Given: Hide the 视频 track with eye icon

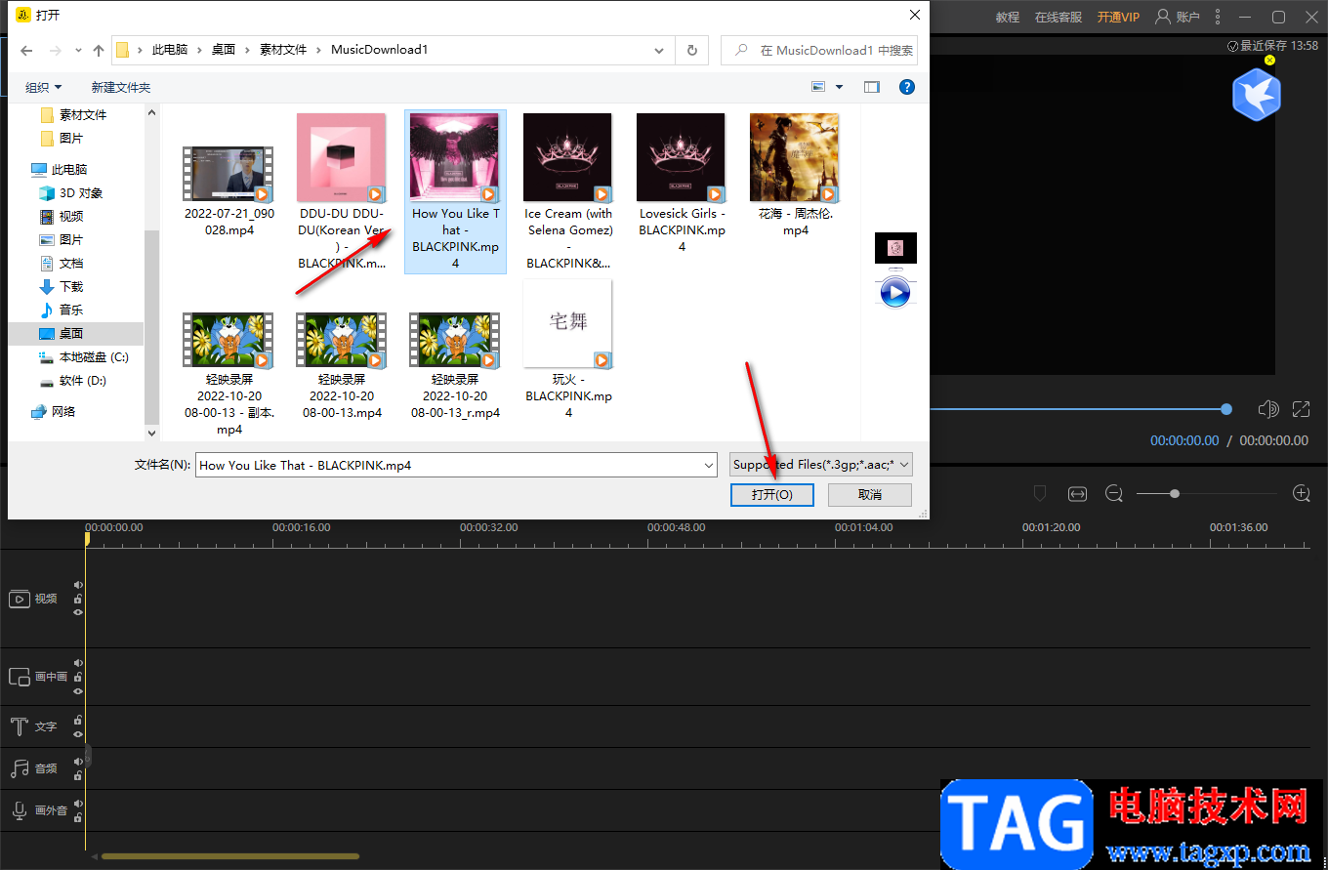Looking at the screenshot, I should coord(78,612).
